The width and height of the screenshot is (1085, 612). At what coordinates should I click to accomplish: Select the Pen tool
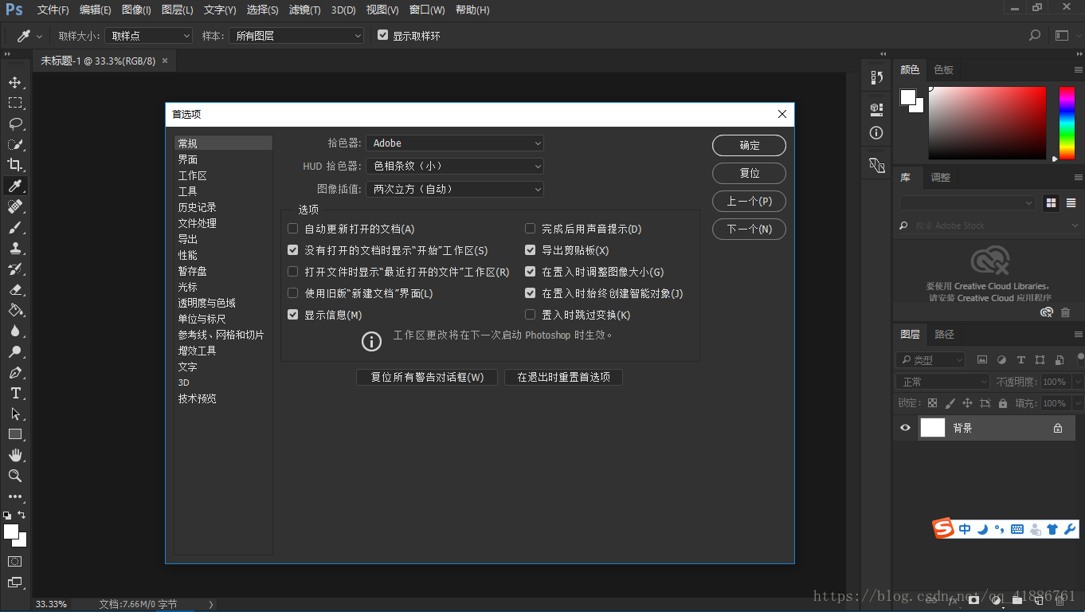coord(15,372)
